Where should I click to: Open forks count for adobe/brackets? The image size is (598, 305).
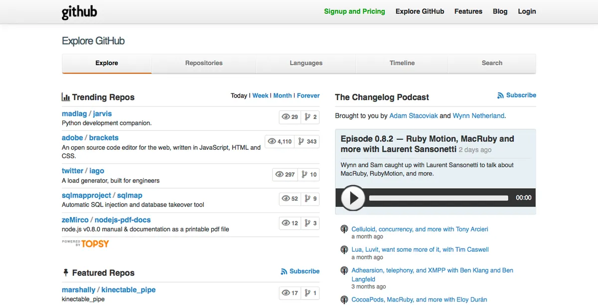[307, 141]
